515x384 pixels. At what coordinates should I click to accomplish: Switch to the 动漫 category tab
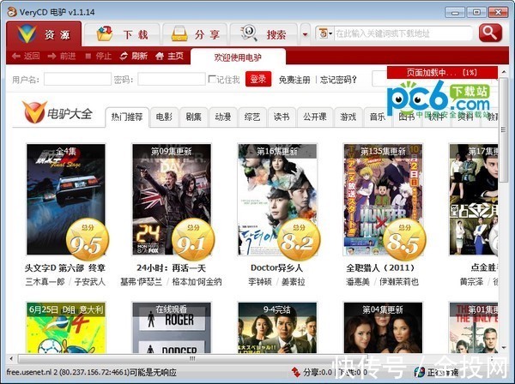click(x=222, y=117)
